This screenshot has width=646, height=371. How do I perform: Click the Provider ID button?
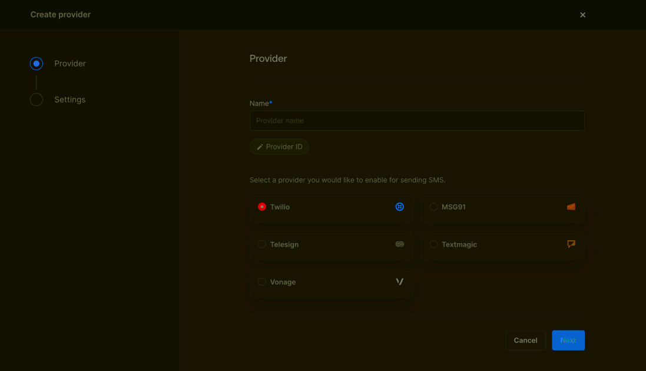pyautogui.click(x=279, y=146)
